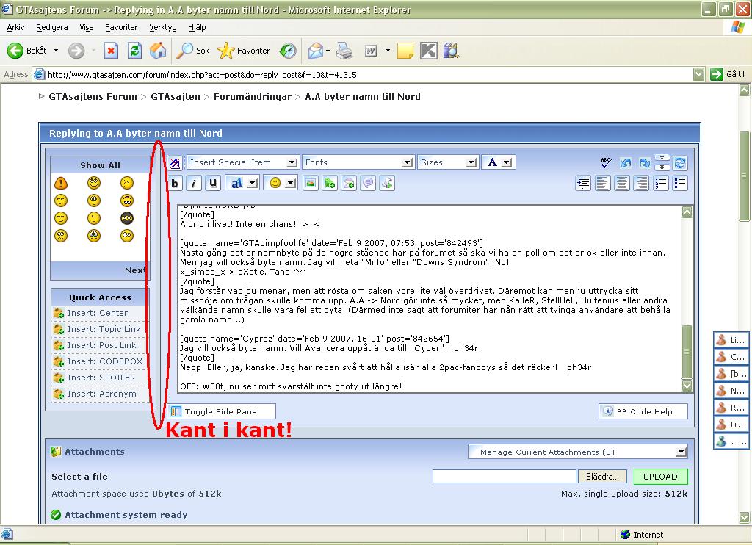Image resolution: width=752 pixels, height=545 pixels.
Task: Click the insert code icon
Action: point(387,184)
